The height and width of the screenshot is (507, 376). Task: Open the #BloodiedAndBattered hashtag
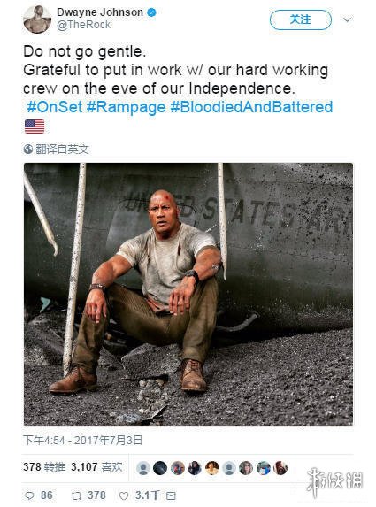tap(251, 107)
